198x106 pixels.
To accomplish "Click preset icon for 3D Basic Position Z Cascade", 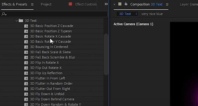I will pos(26,26).
